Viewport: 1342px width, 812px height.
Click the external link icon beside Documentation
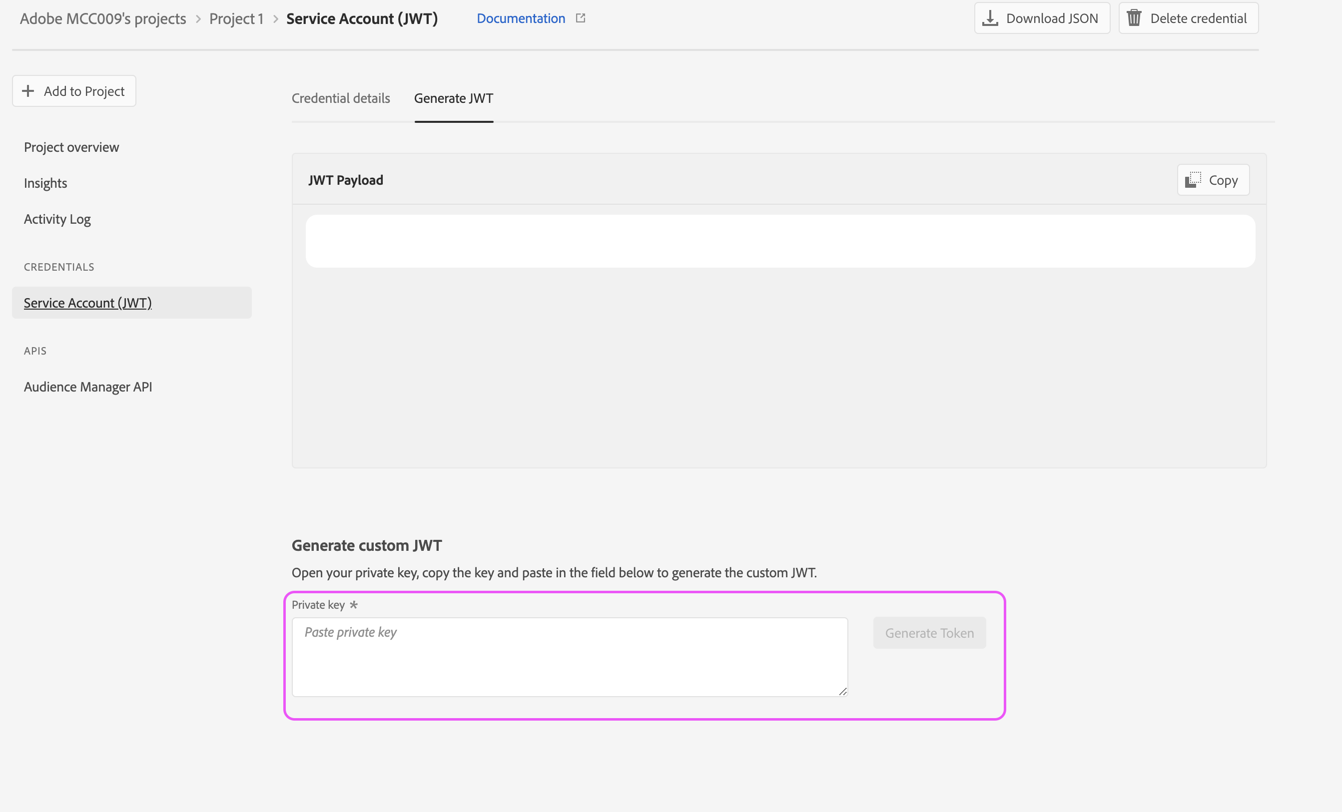coord(581,18)
